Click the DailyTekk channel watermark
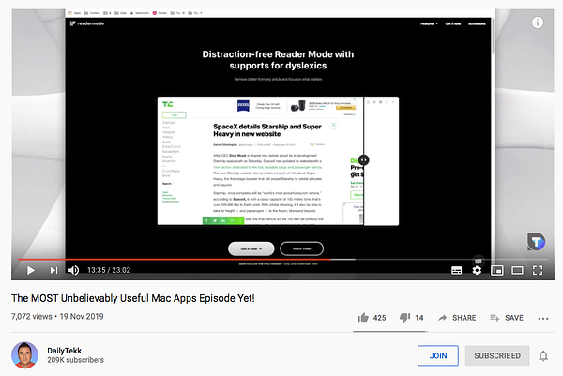The height and width of the screenshot is (376, 563). pyautogui.click(x=536, y=242)
